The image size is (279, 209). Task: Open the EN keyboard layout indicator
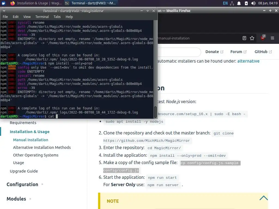click(x=225, y=3)
